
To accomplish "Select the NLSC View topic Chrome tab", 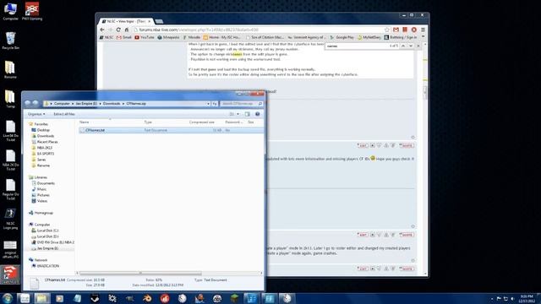I will (126, 21).
